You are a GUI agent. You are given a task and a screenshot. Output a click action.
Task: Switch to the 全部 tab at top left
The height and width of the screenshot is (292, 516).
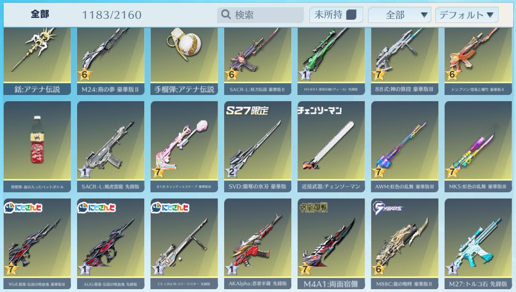point(40,14)
